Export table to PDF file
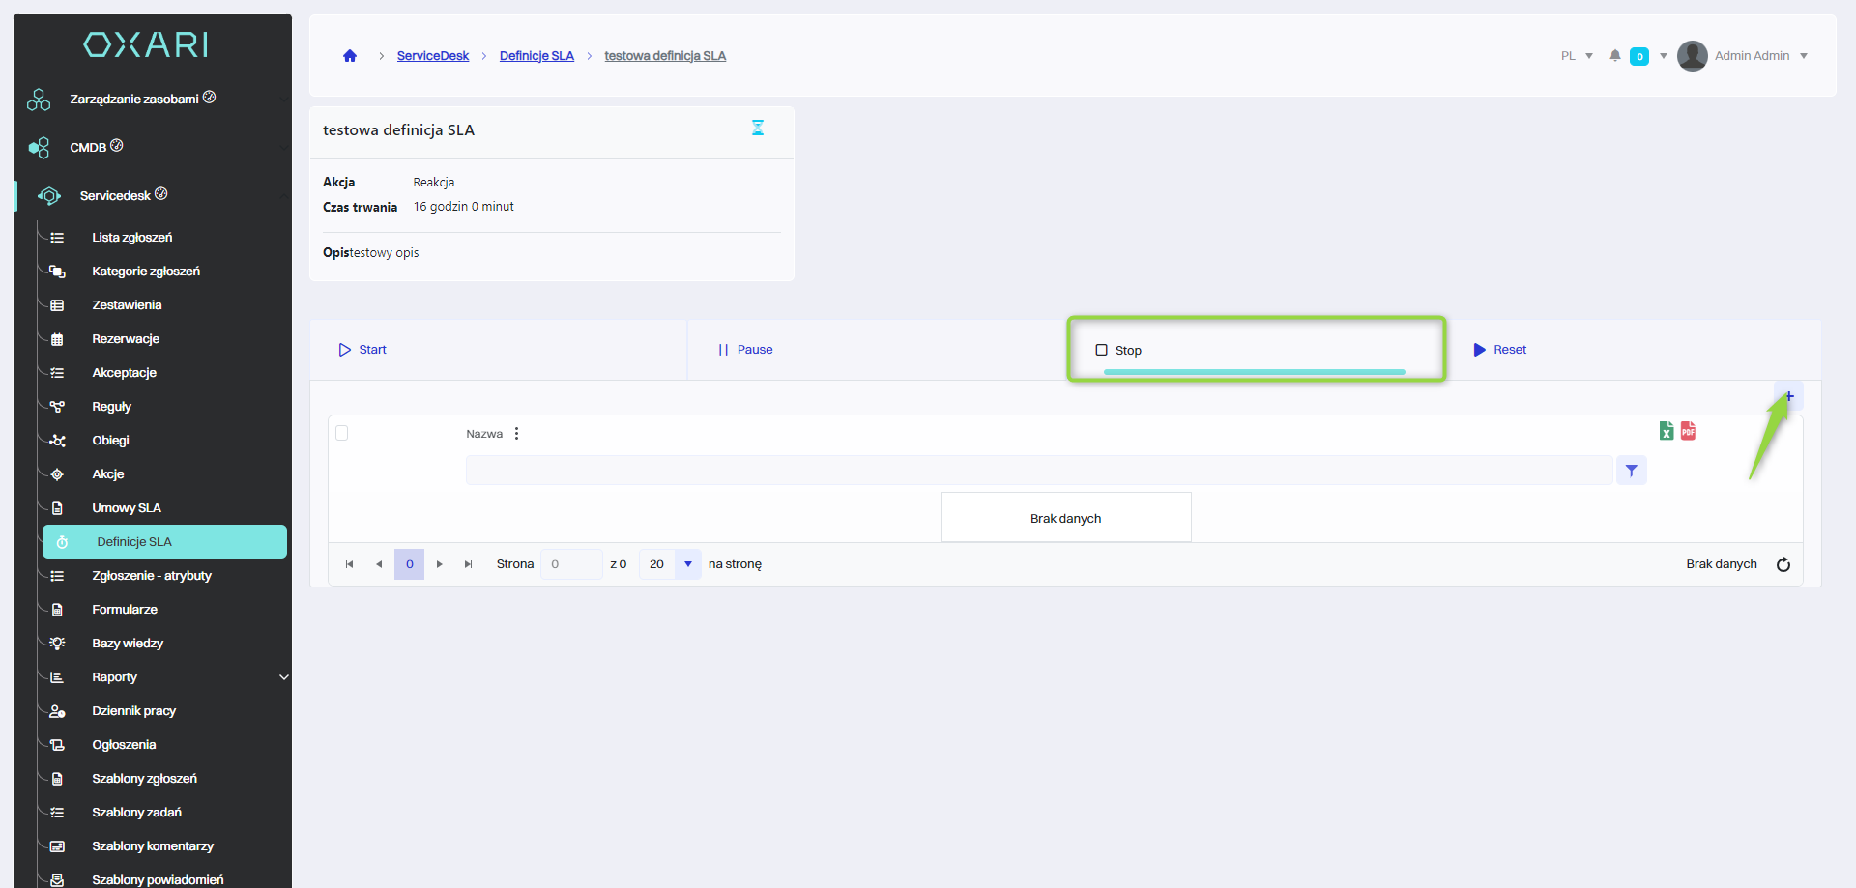Image resolution: width=1856 pixels, height=888 pixels. (x=1688, y=431)
